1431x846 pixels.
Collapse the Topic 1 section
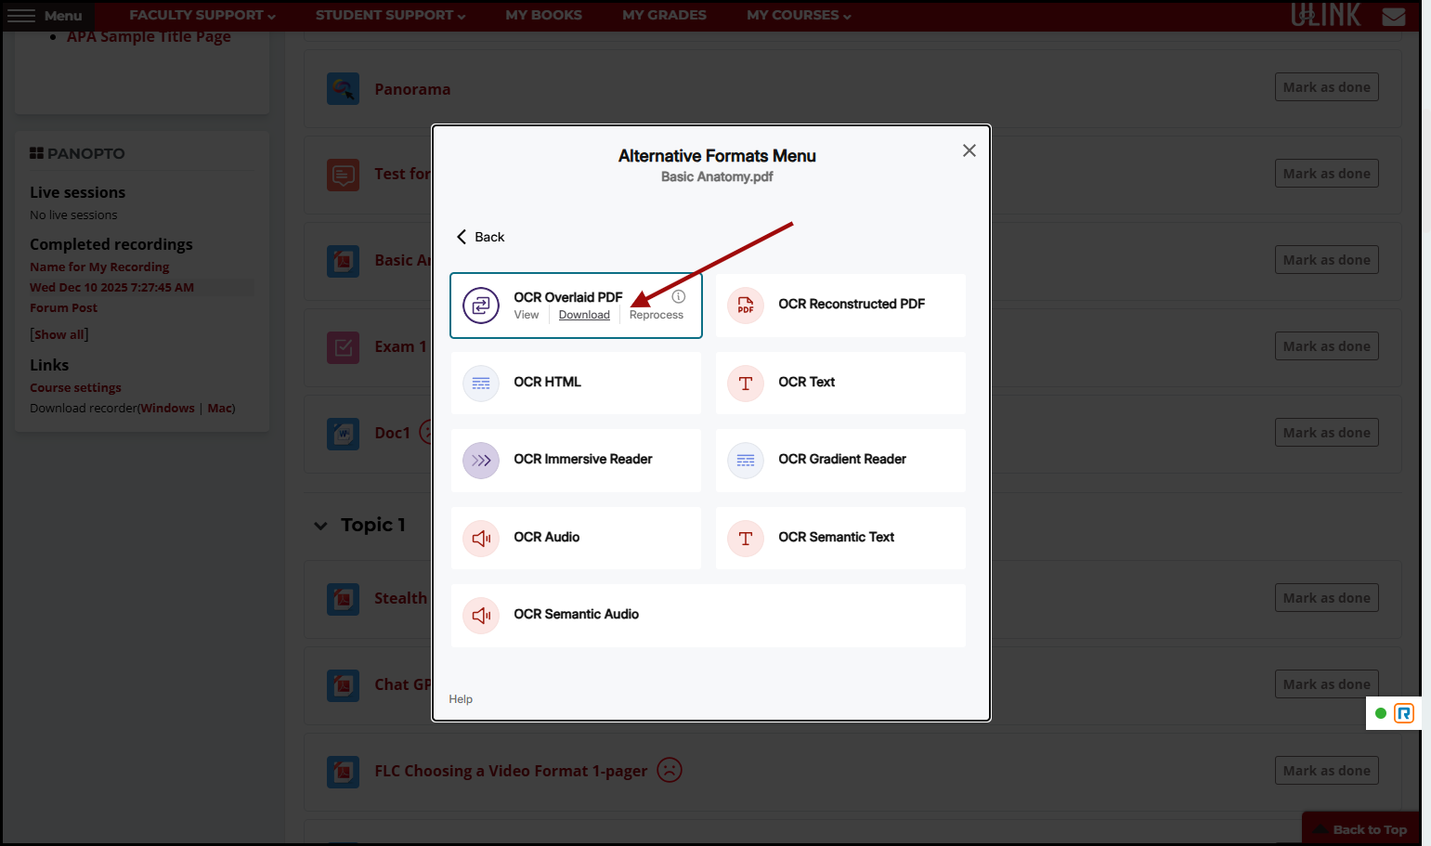click(x=320, y=526)
